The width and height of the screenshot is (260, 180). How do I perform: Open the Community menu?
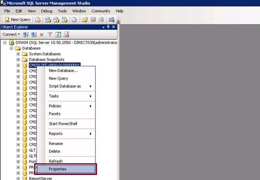[101, 11]
